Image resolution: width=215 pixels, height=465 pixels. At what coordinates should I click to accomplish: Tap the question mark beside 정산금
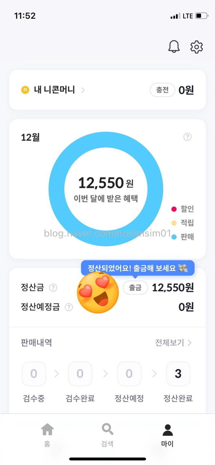pyautogui.click(x=53, y=288)
